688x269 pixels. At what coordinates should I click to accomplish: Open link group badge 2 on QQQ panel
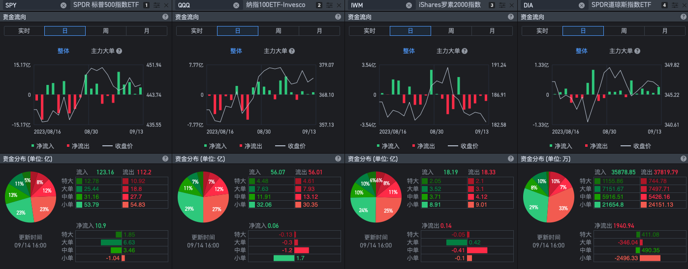(319, 5)
